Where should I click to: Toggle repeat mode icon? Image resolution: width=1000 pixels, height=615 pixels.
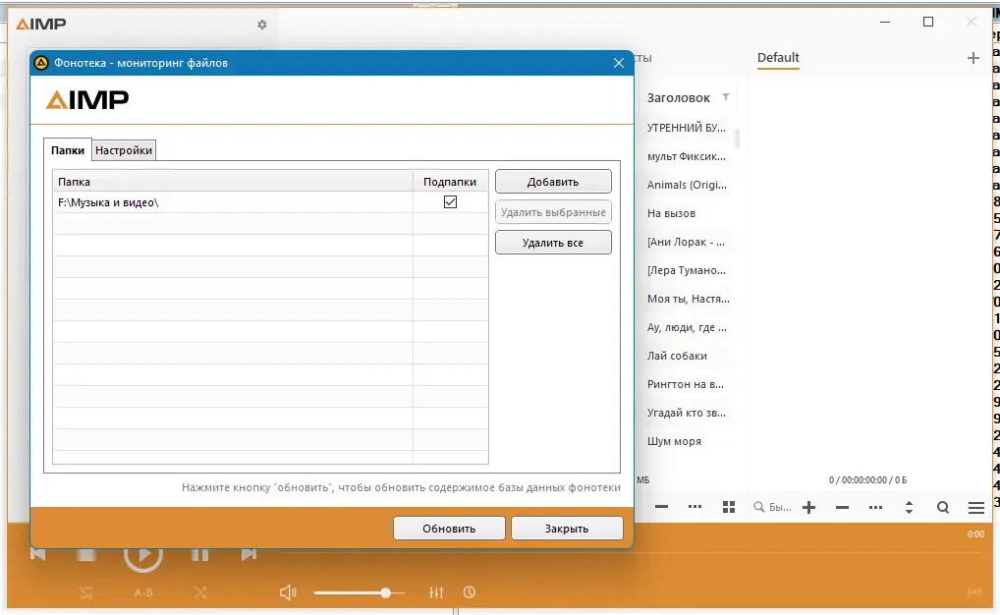pyautogui.click(x=86, y=592)
